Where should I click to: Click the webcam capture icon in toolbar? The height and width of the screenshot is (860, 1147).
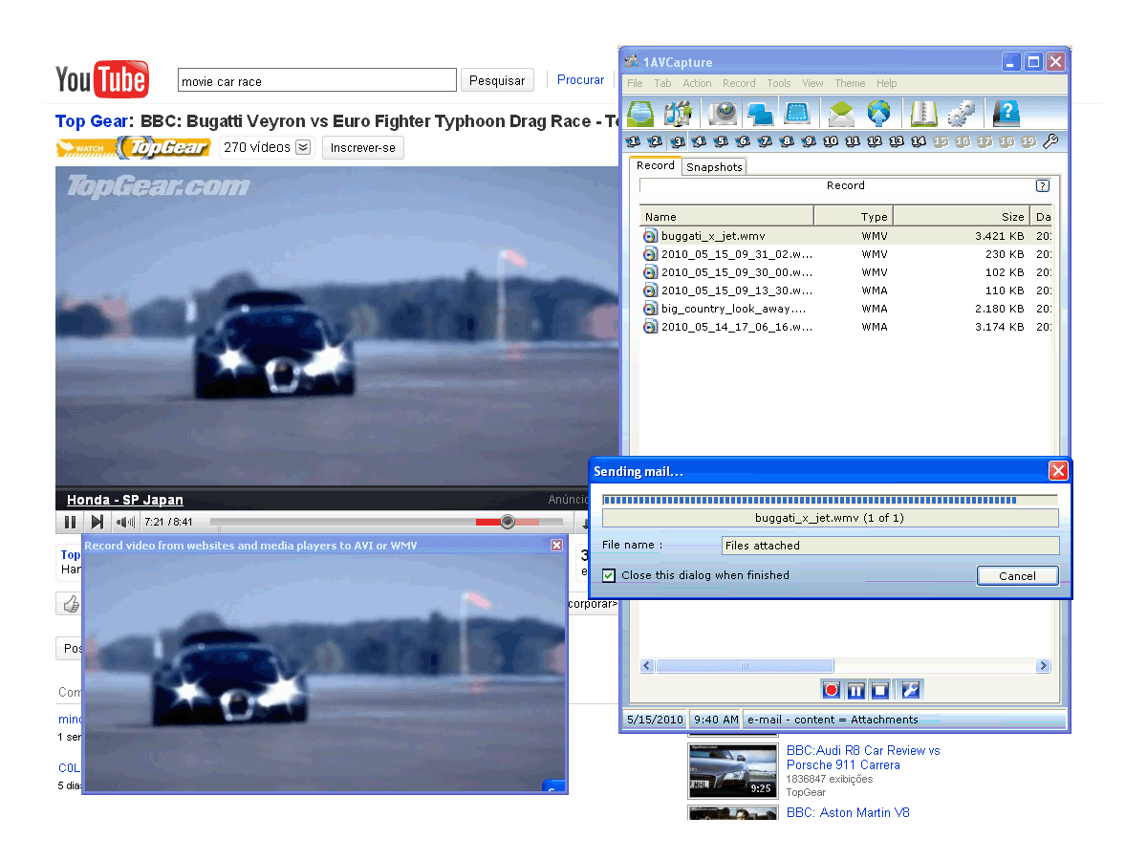723,114
